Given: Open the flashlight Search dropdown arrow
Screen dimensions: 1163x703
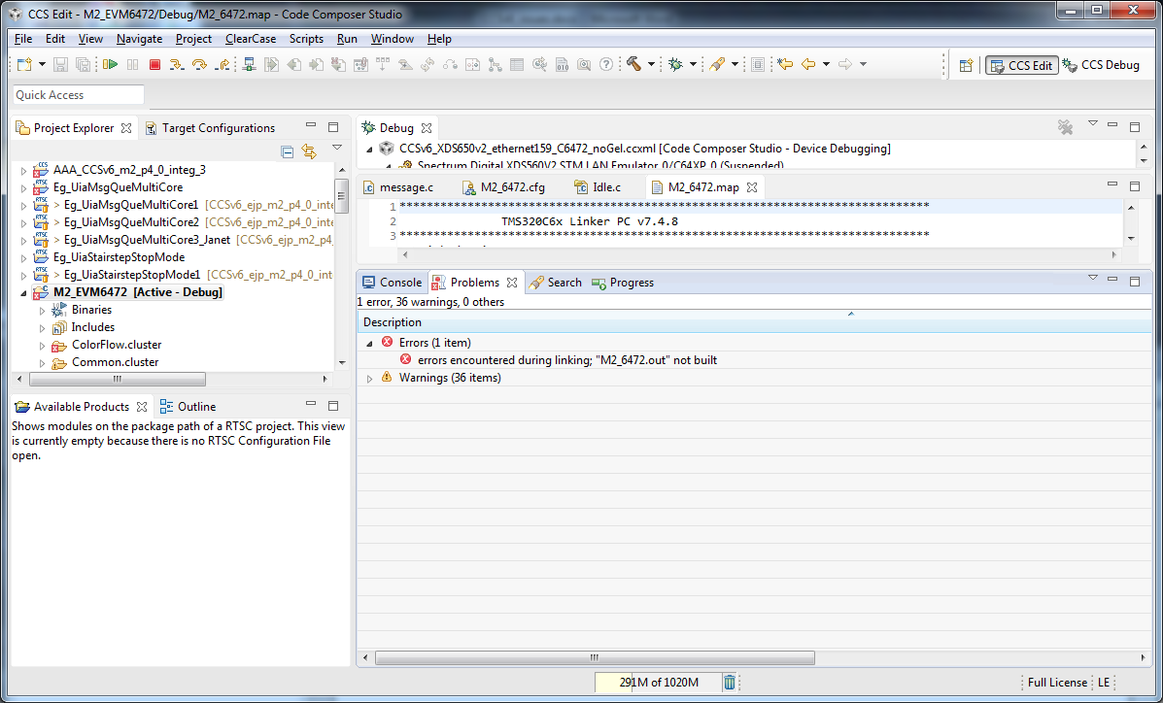Looking at the screenshot, I should pos(735,64).
